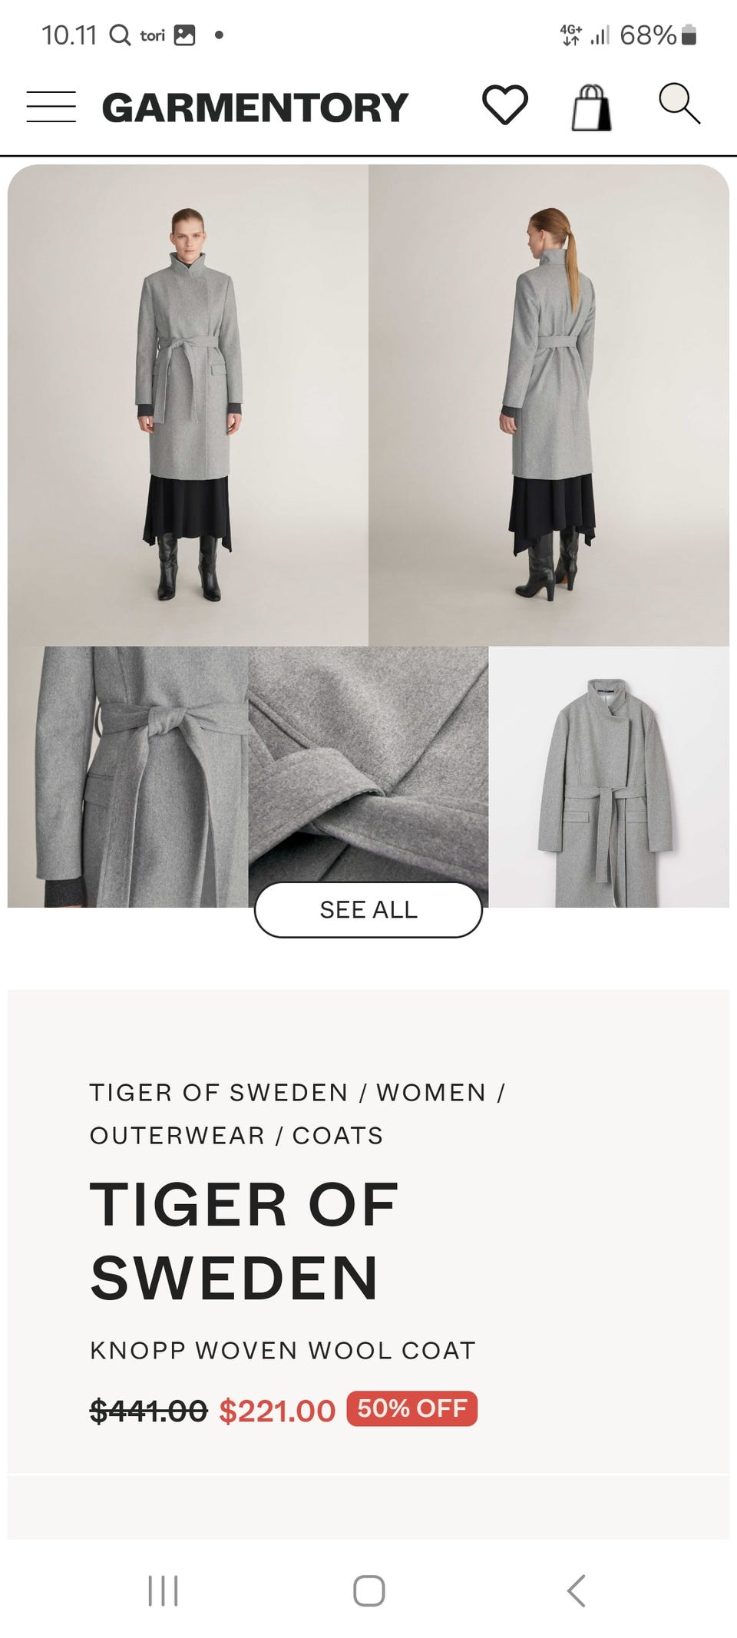This screenshot has width=737, height=1638.
Task: View the flat-lay coat photo
Action: (x=609, y=776)
